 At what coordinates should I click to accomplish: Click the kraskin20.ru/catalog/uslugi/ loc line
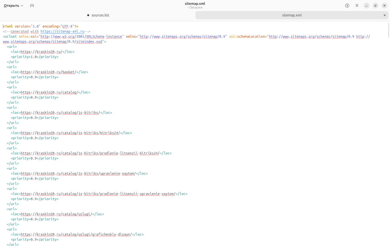tap(58, 214)
